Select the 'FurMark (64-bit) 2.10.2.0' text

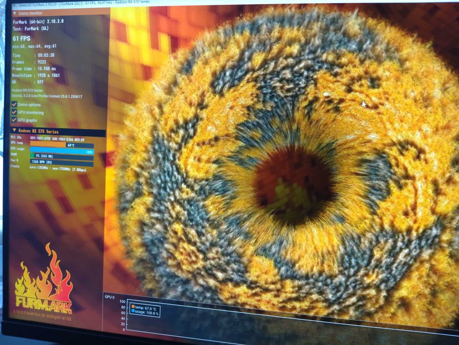(x=38, y=21)
